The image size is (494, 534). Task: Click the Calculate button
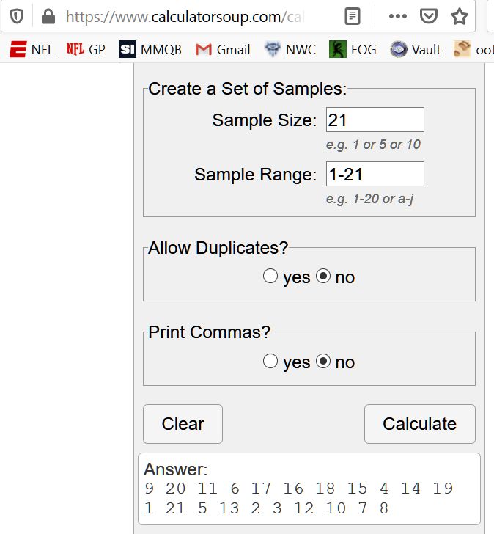[x=419, y=424]
